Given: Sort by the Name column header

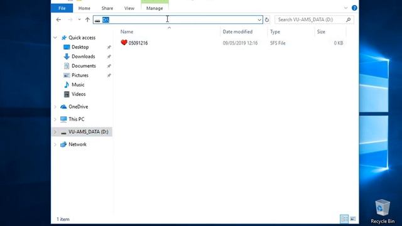Looking at the screenshot, I should pos(127,32).
